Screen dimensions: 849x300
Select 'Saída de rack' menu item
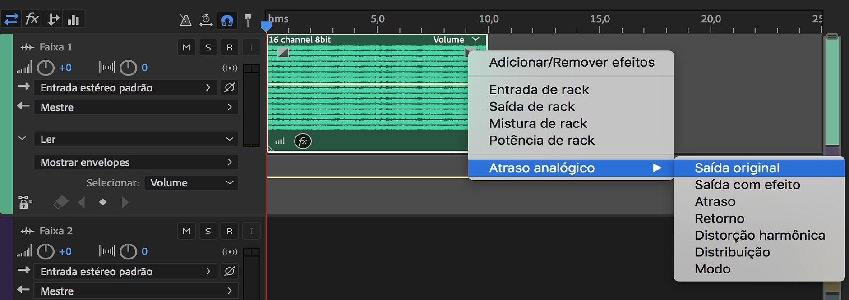point(571,107)
